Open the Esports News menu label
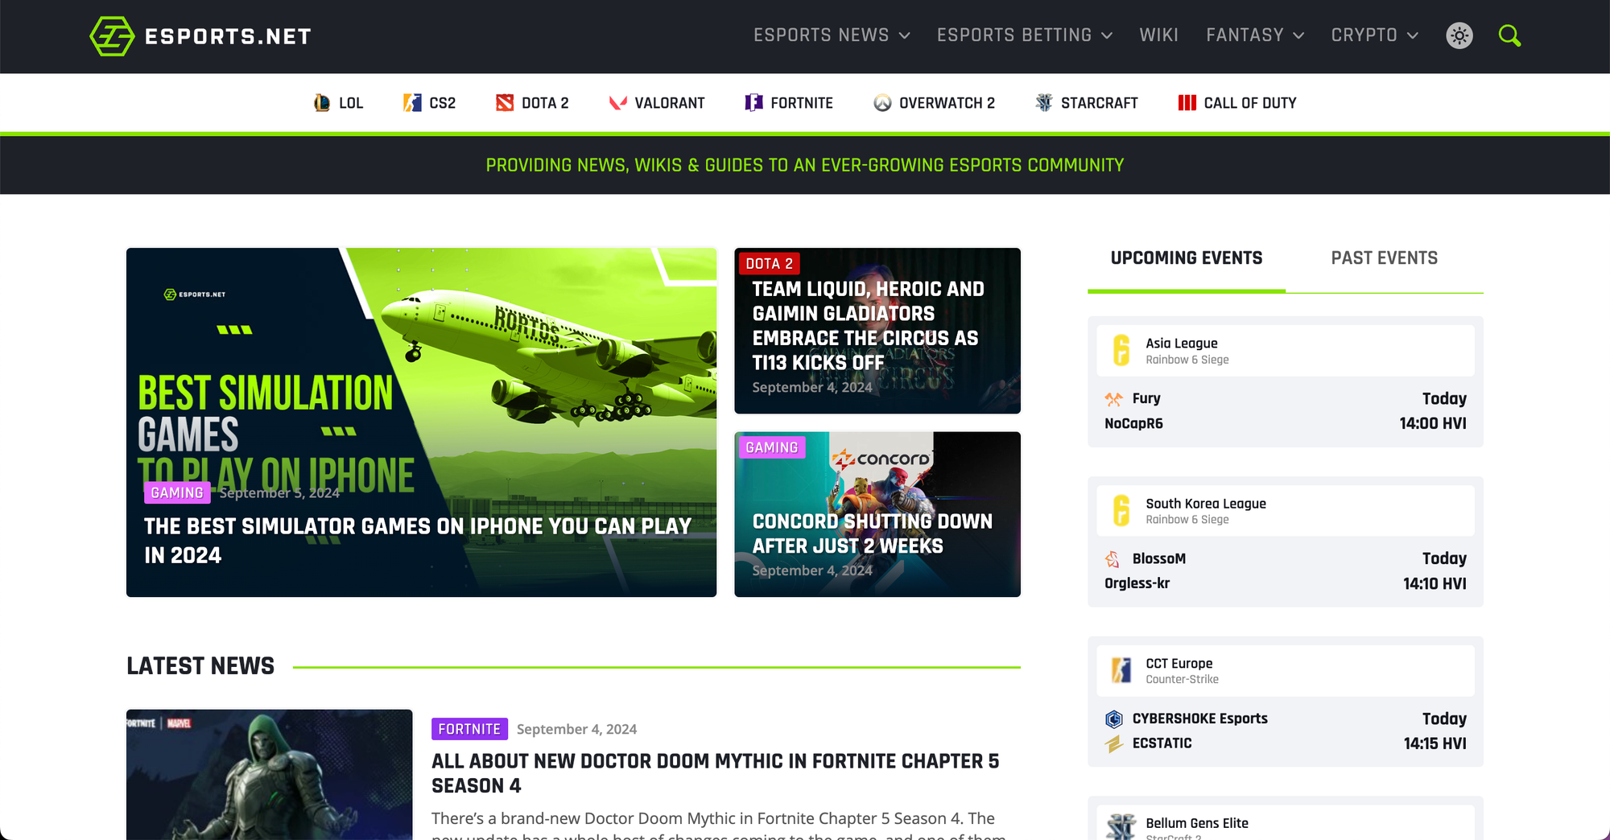The image size is (1610, 840). [x=821, y=35]
